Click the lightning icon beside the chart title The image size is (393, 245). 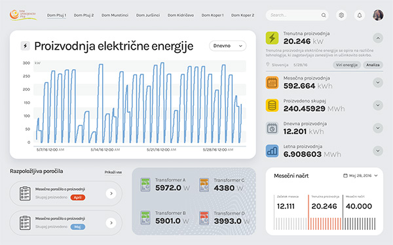[26, 46]
